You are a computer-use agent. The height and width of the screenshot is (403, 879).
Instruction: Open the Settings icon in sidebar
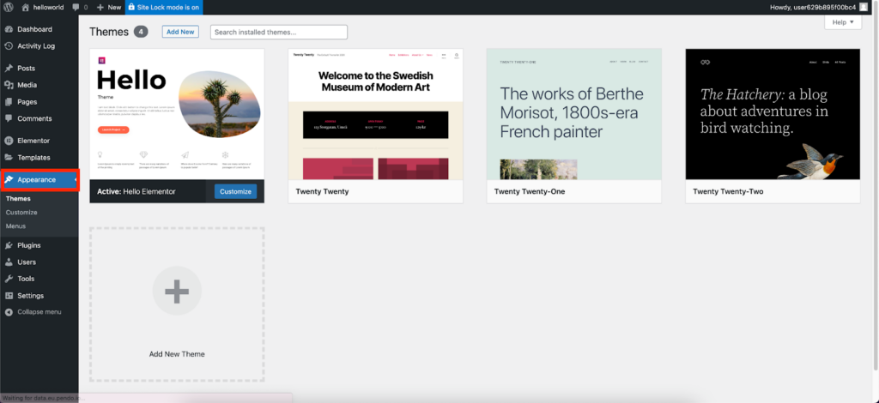pyautogui.click(x=9, y=296)
